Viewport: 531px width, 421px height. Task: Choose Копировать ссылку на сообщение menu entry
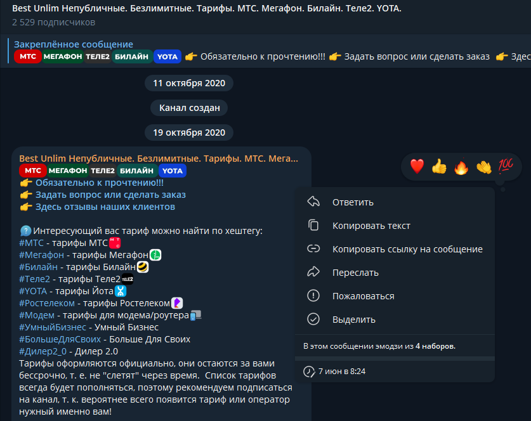click(395, 249)
